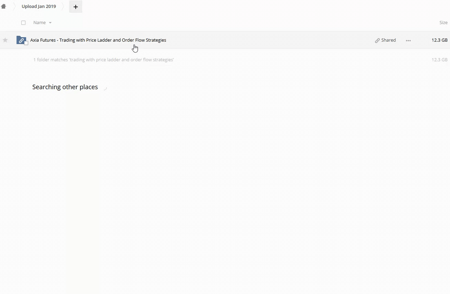Open the Axia Futures Trading with Price Ladder folder
The image size is (450, 294).
tap(98, 40)
